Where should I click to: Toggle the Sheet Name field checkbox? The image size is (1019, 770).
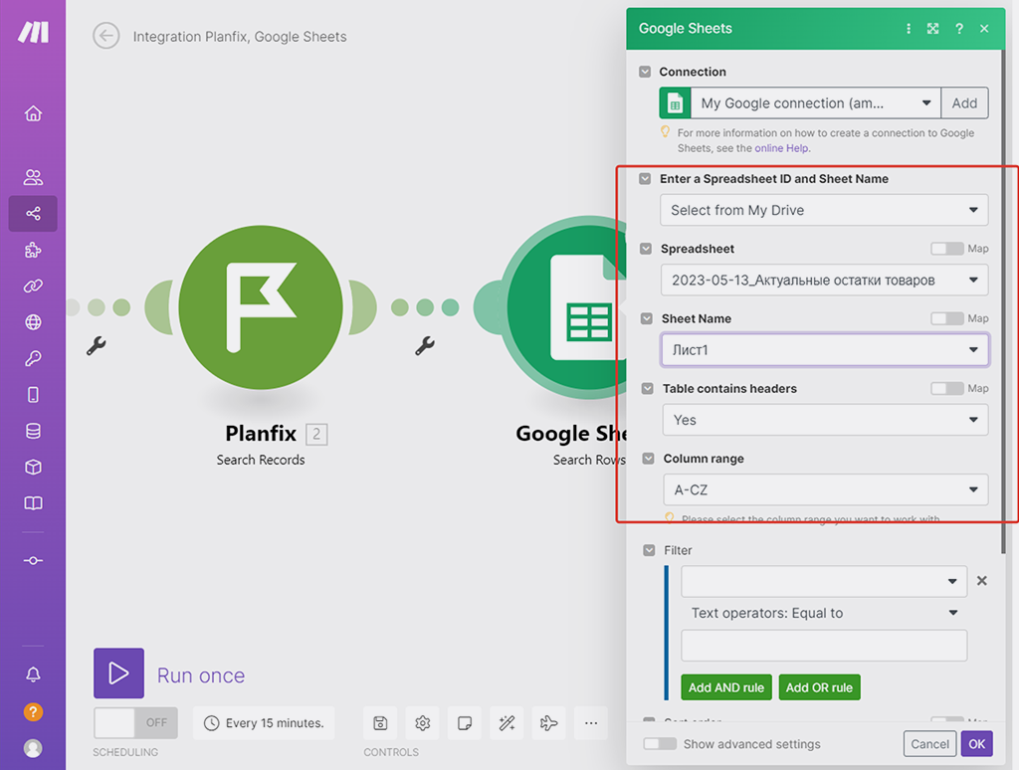(646, 318)
